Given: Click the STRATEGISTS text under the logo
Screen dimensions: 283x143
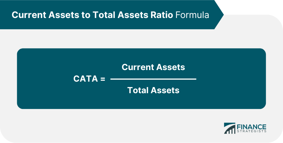Looking at the screenshot, I should point(252,132).
